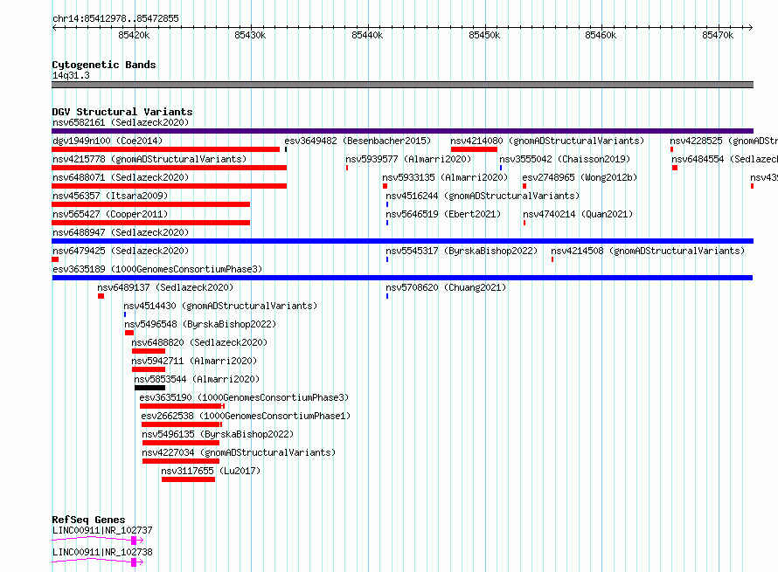
Task: Click the black nsv5853544 variant bar
Action: click(x=149, y=388)
